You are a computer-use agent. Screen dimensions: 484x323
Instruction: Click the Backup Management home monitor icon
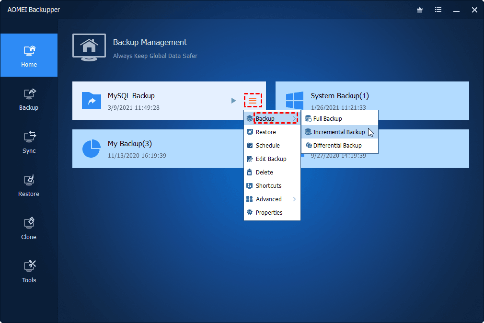tap(89, 47)
